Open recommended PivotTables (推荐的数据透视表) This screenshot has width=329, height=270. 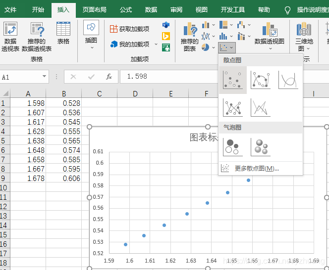[x=37, y=37]
